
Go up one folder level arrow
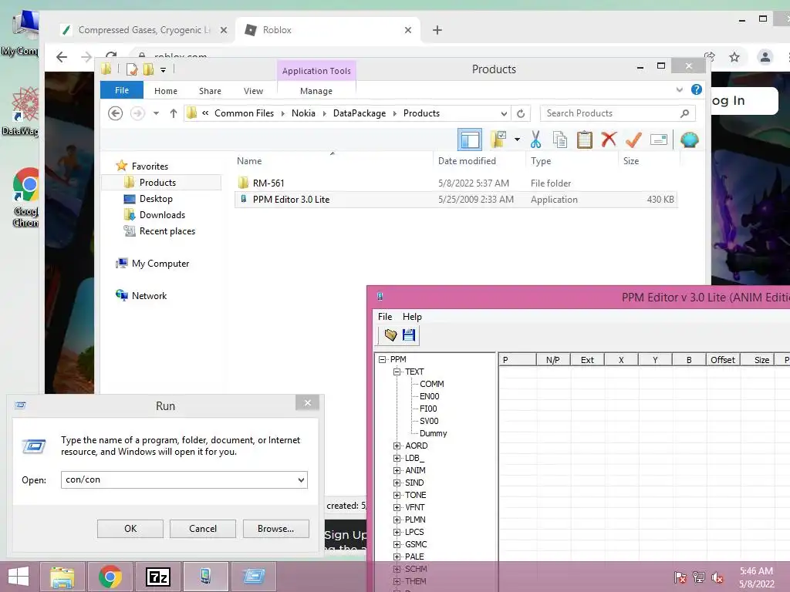point(174,113)
